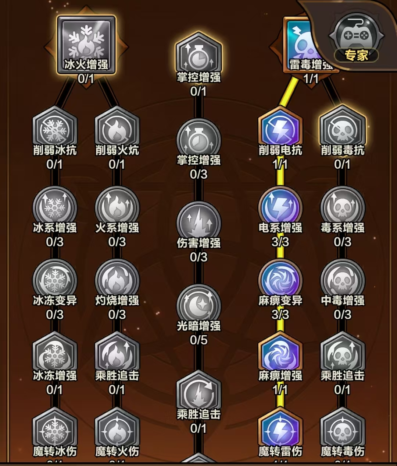Image resolution: width=397 pixels, height=466 pixels.
Task: Select the 火系增强 flame skill
Action: pyautogui.click(x=117, y=207)
